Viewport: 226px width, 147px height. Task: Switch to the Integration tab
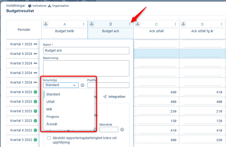[x=114, y=97]
